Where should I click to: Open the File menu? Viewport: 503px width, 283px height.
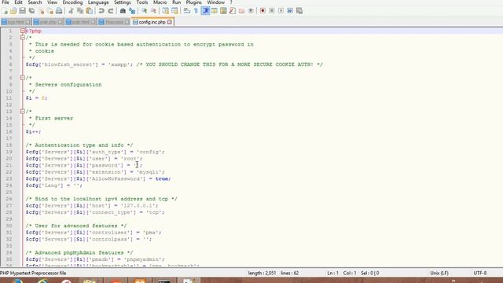(x=6, y=2)
